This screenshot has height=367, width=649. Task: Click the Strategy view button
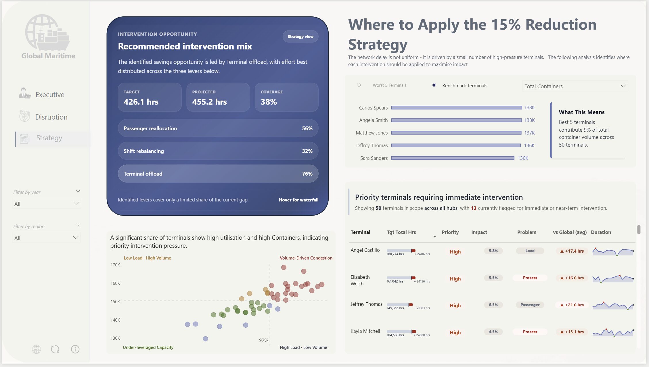point(300,36)
